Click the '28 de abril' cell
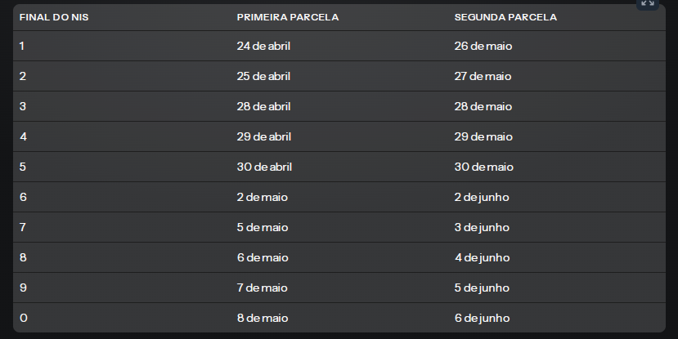Image resolution: width=678 pixels, height=339 pixels. click(263, 106)
